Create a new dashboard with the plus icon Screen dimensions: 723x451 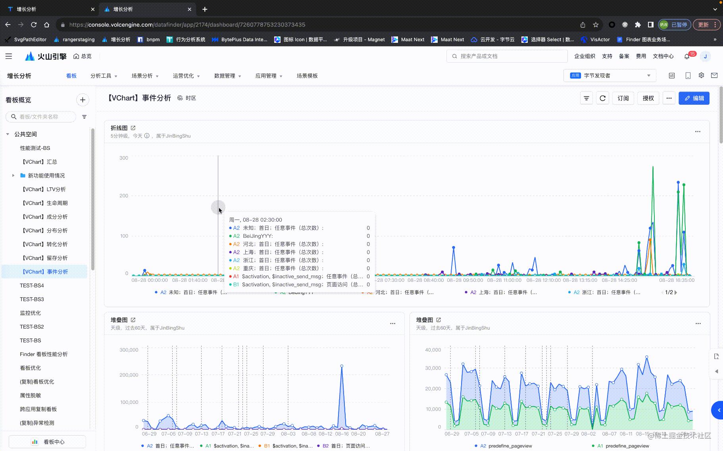click(83, 100)
